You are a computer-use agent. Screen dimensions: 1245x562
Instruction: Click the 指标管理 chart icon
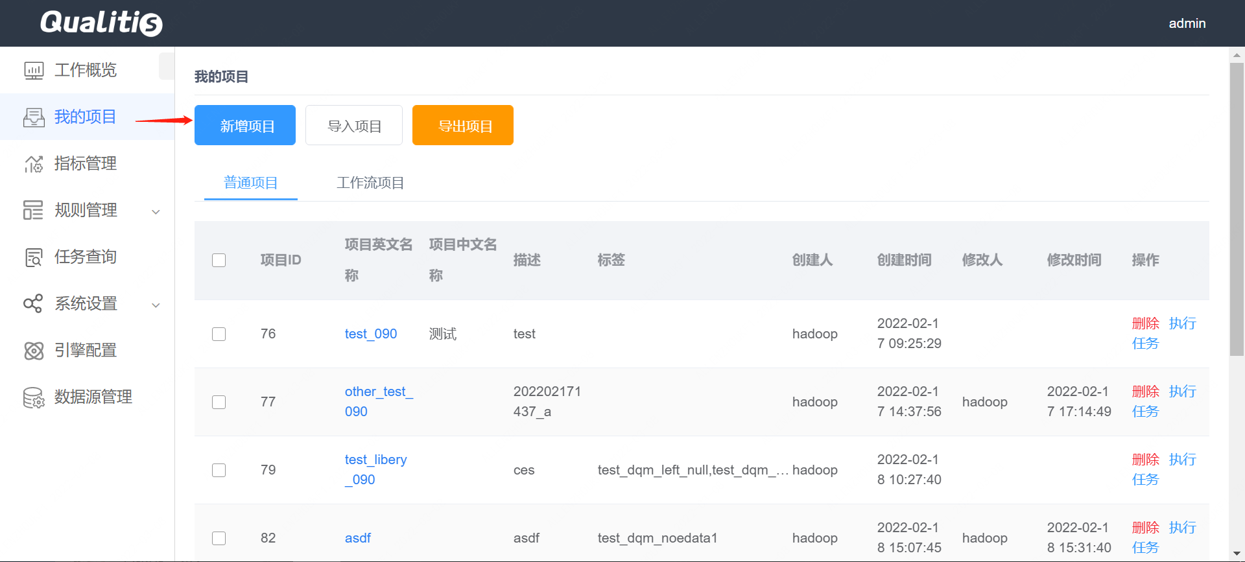click(34, 164)
